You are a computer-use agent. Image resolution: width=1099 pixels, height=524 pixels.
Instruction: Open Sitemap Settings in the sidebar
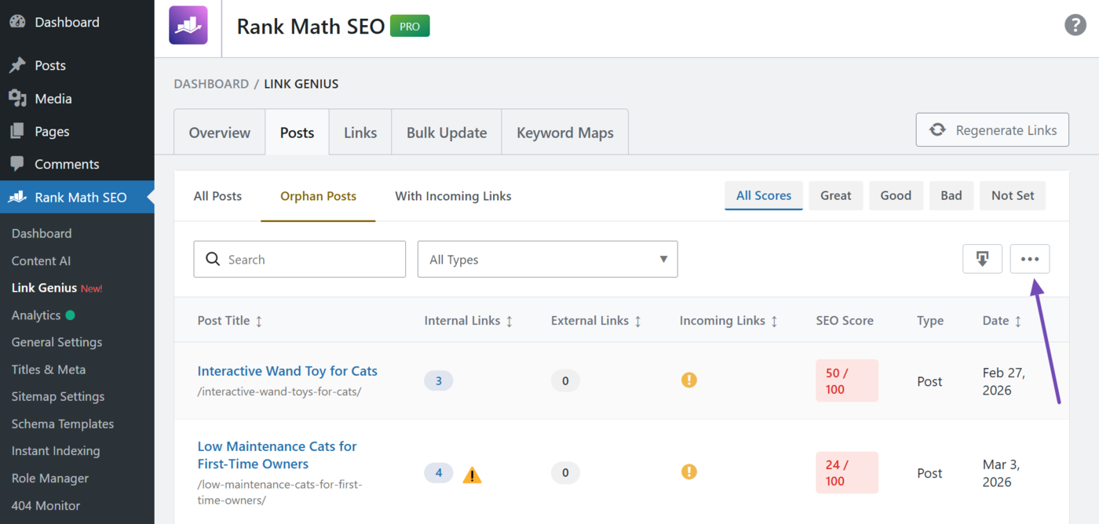pyautogui.click(x=58, y=397)
